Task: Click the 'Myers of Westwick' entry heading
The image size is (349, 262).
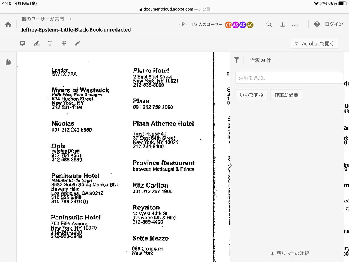Action: pos(80,90)
